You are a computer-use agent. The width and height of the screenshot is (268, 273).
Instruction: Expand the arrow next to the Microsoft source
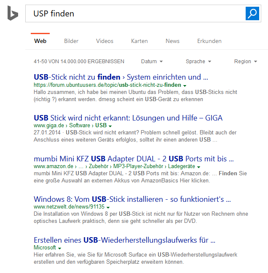coord(59,248)
